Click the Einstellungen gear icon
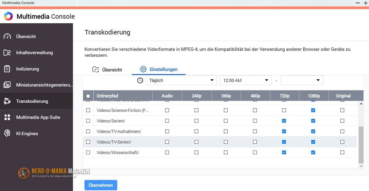The height and width of the screenshot is (191, 369). click(x=143, y=69)
